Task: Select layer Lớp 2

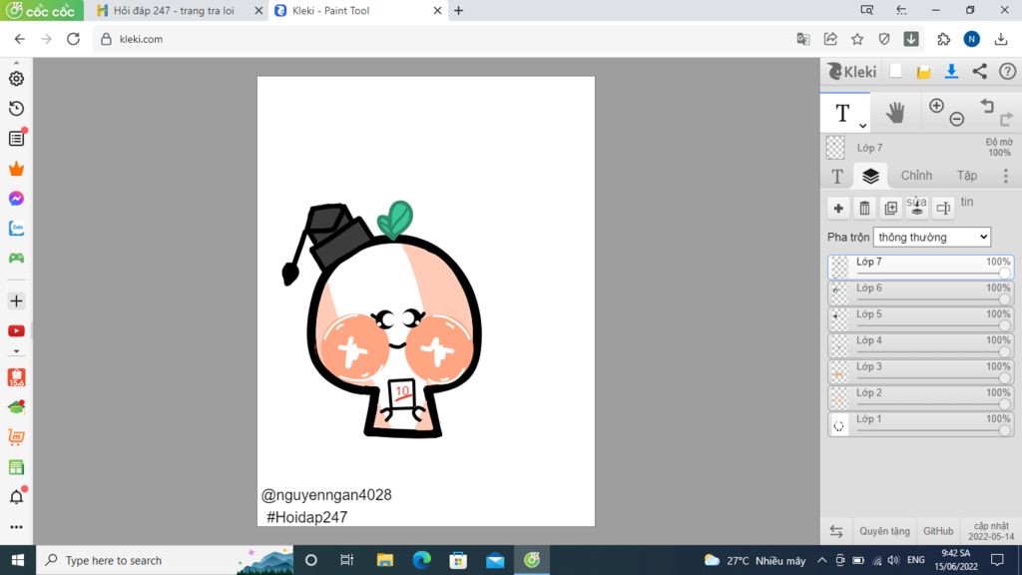Action: 920,398
